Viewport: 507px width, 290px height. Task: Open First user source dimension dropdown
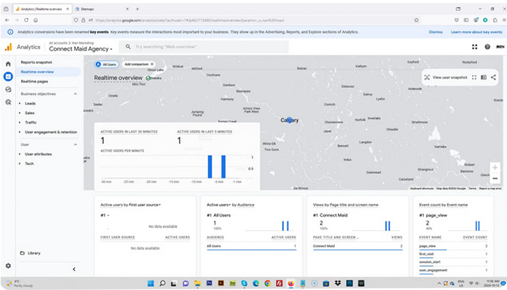pyautogui.click(x=160, y=205)
